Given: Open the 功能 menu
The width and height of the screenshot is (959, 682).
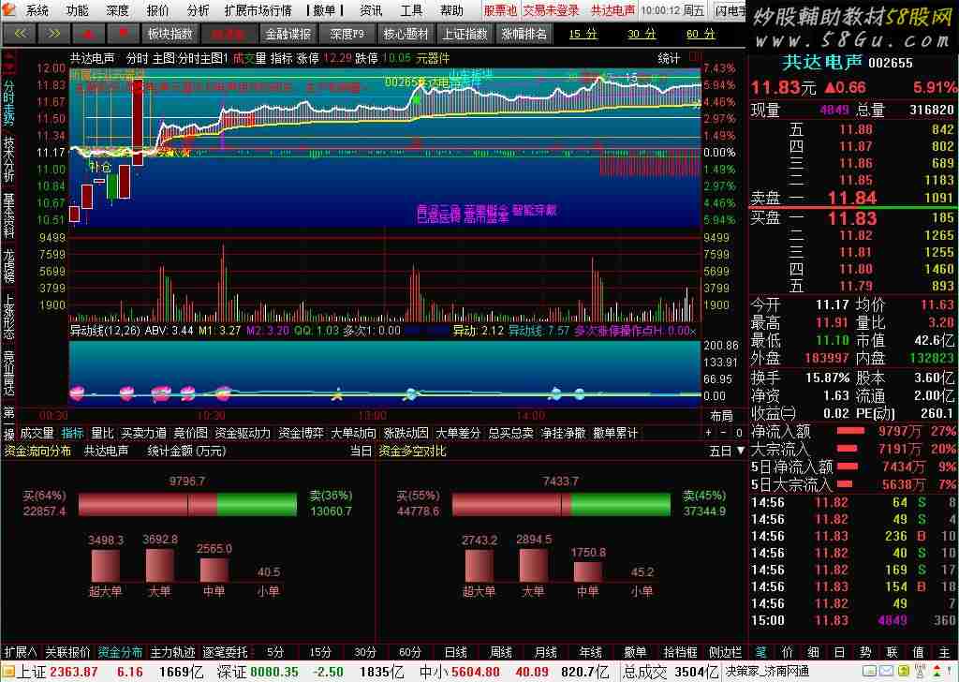Looking at the screenshot, I should (78, 10).
